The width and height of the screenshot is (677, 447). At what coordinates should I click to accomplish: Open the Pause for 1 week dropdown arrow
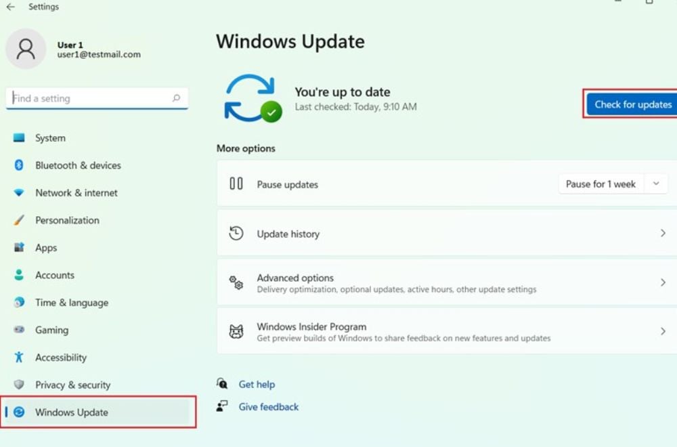click(656, 184)
